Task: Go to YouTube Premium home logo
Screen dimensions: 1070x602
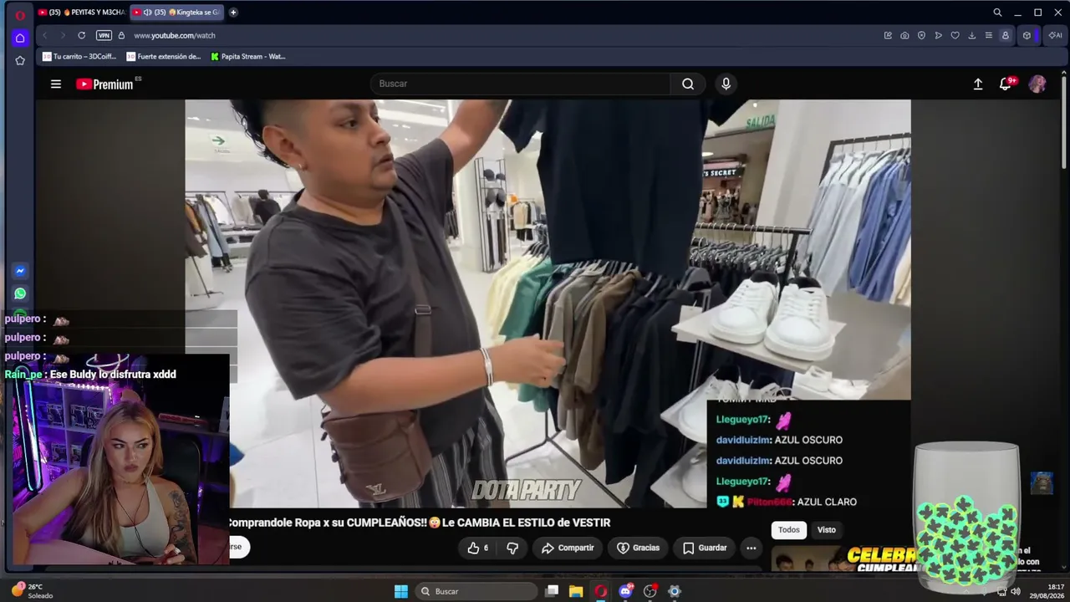Action: pyautogui.click(x=105, y=84)
